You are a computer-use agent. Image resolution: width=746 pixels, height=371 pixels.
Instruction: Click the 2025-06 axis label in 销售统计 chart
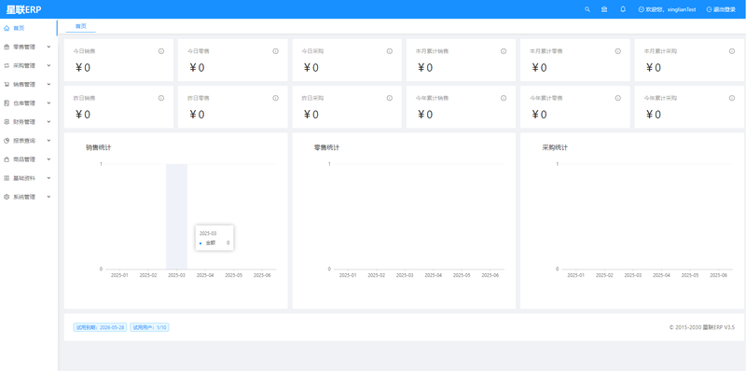point(262,275)
